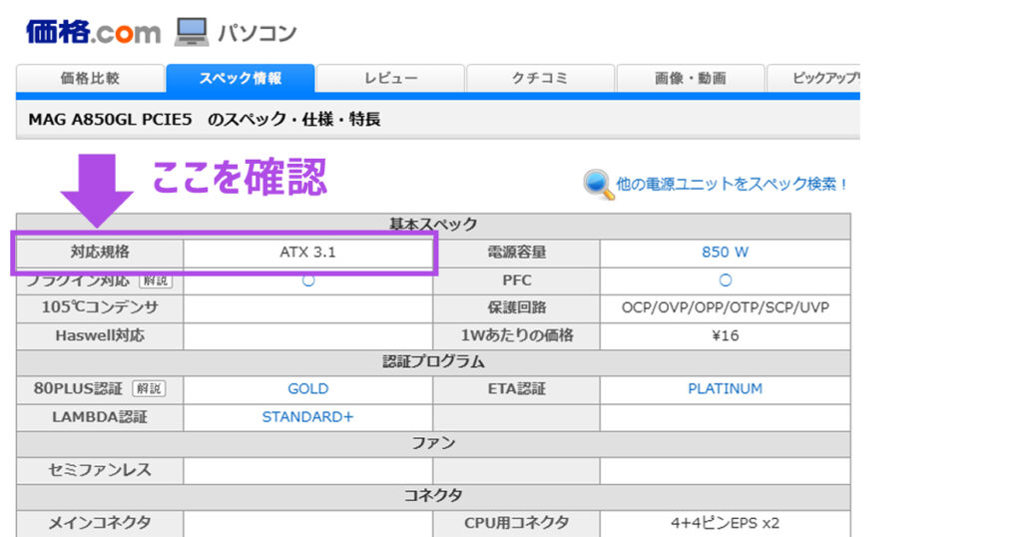Click the 電源容量 label cell
Image resolution: width=1022 pixels, height=537 pixels.
click(516, 253)
